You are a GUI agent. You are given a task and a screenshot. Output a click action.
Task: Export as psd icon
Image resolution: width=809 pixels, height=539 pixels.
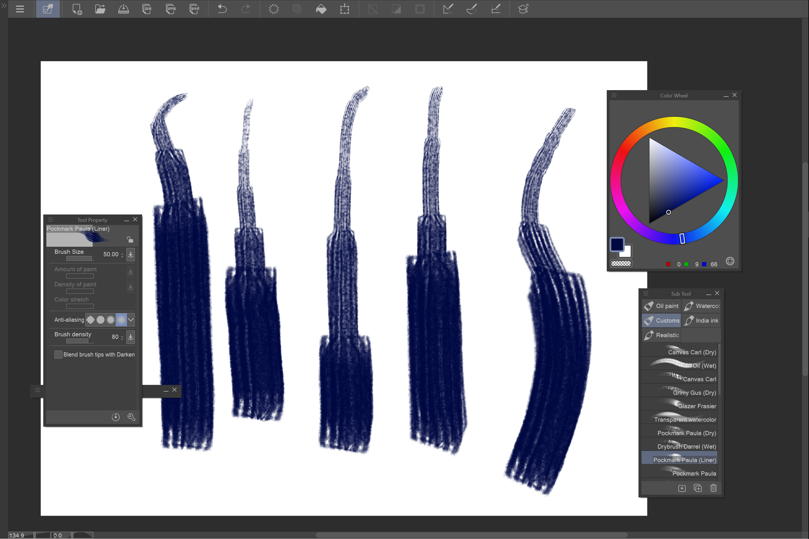[194, 9]
